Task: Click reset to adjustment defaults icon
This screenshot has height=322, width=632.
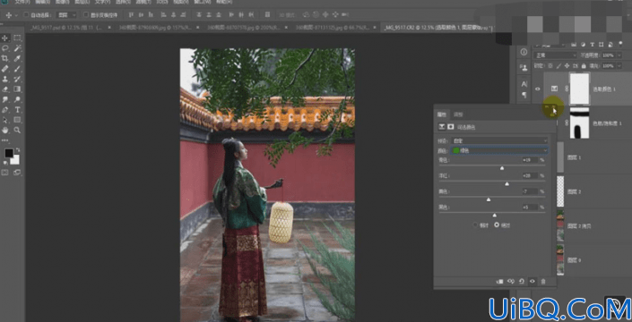Action: coord(522,282)
